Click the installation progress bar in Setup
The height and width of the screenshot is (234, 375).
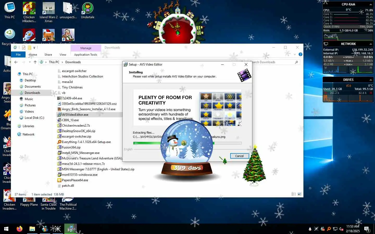[187, 143]
